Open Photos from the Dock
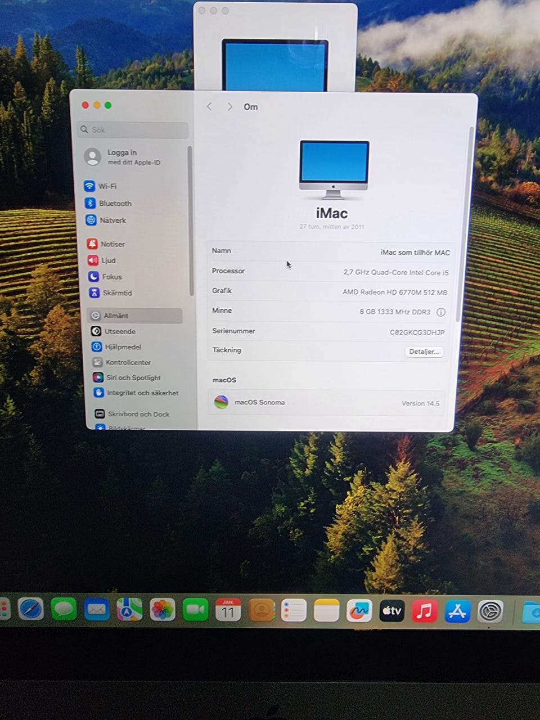This screenshot has height=720, width=540. coord(163,610)
